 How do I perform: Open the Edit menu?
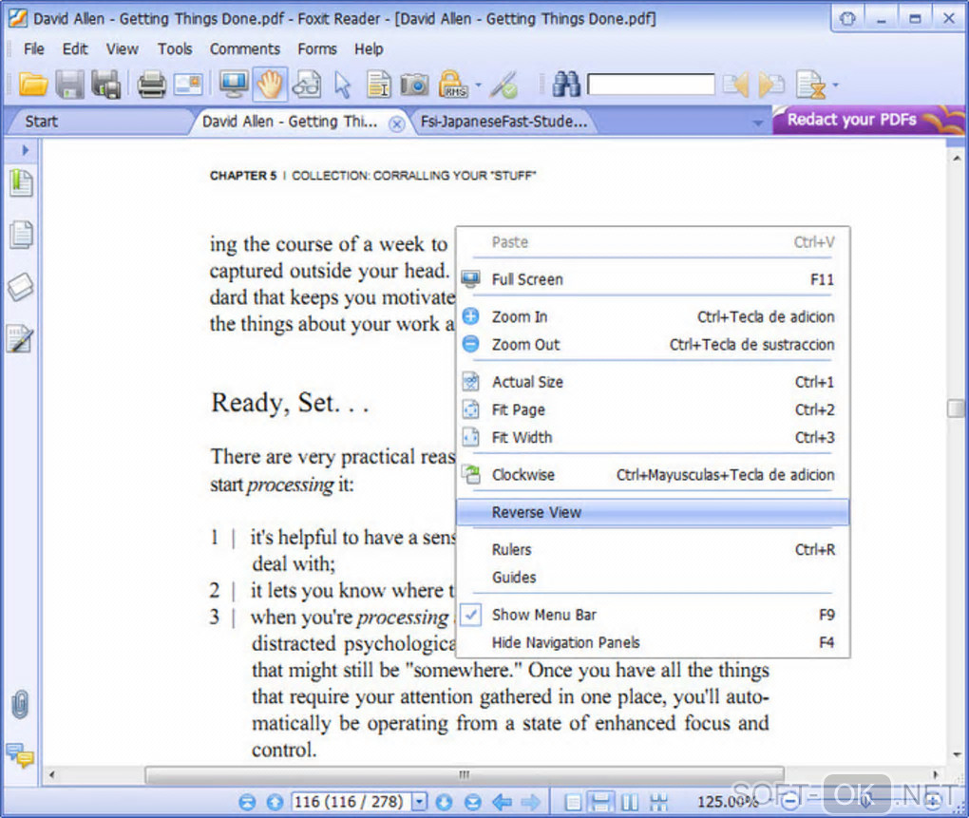pyautogui.click(x=75, y=48)
